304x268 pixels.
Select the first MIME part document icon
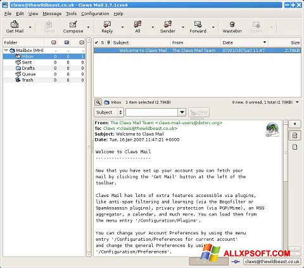pyautogui.click(x=294, y=136)
